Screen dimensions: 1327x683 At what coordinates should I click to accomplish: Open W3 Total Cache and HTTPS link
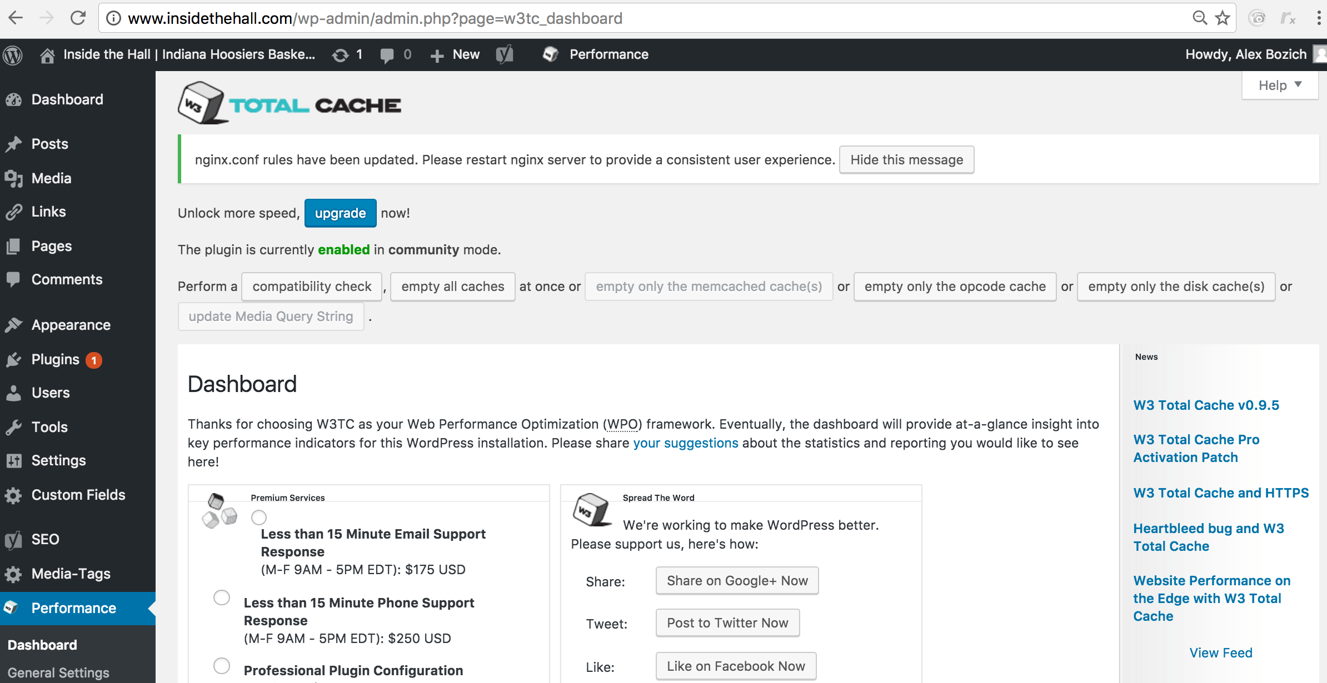click(1221, 493)
